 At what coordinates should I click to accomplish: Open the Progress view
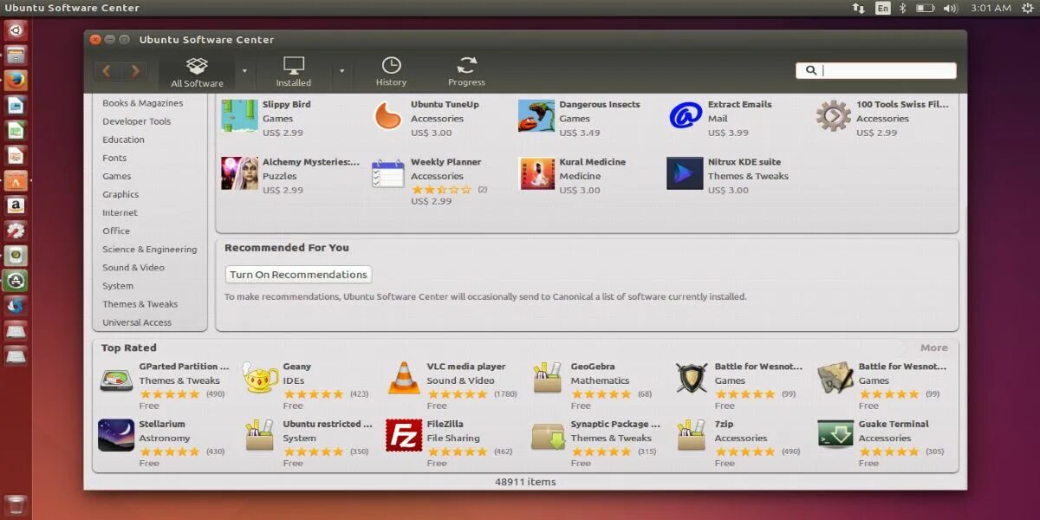pos(466,72)
